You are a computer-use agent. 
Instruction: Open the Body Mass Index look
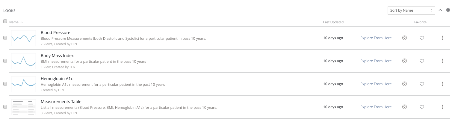(57, 56)
